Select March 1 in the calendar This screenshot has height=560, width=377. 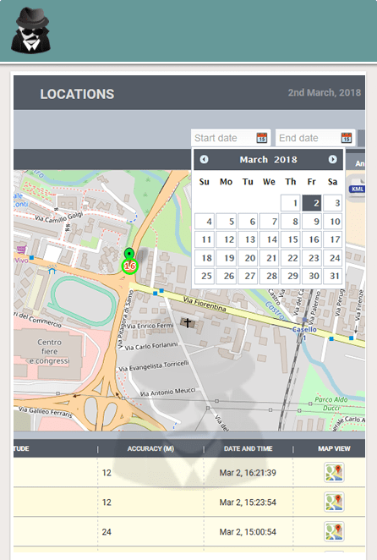290,203
